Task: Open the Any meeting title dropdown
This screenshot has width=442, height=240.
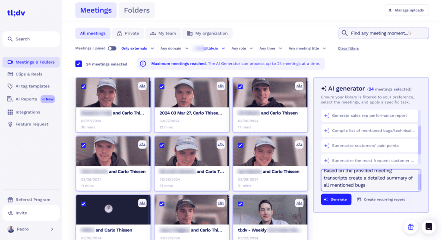Action: [307, 49]
